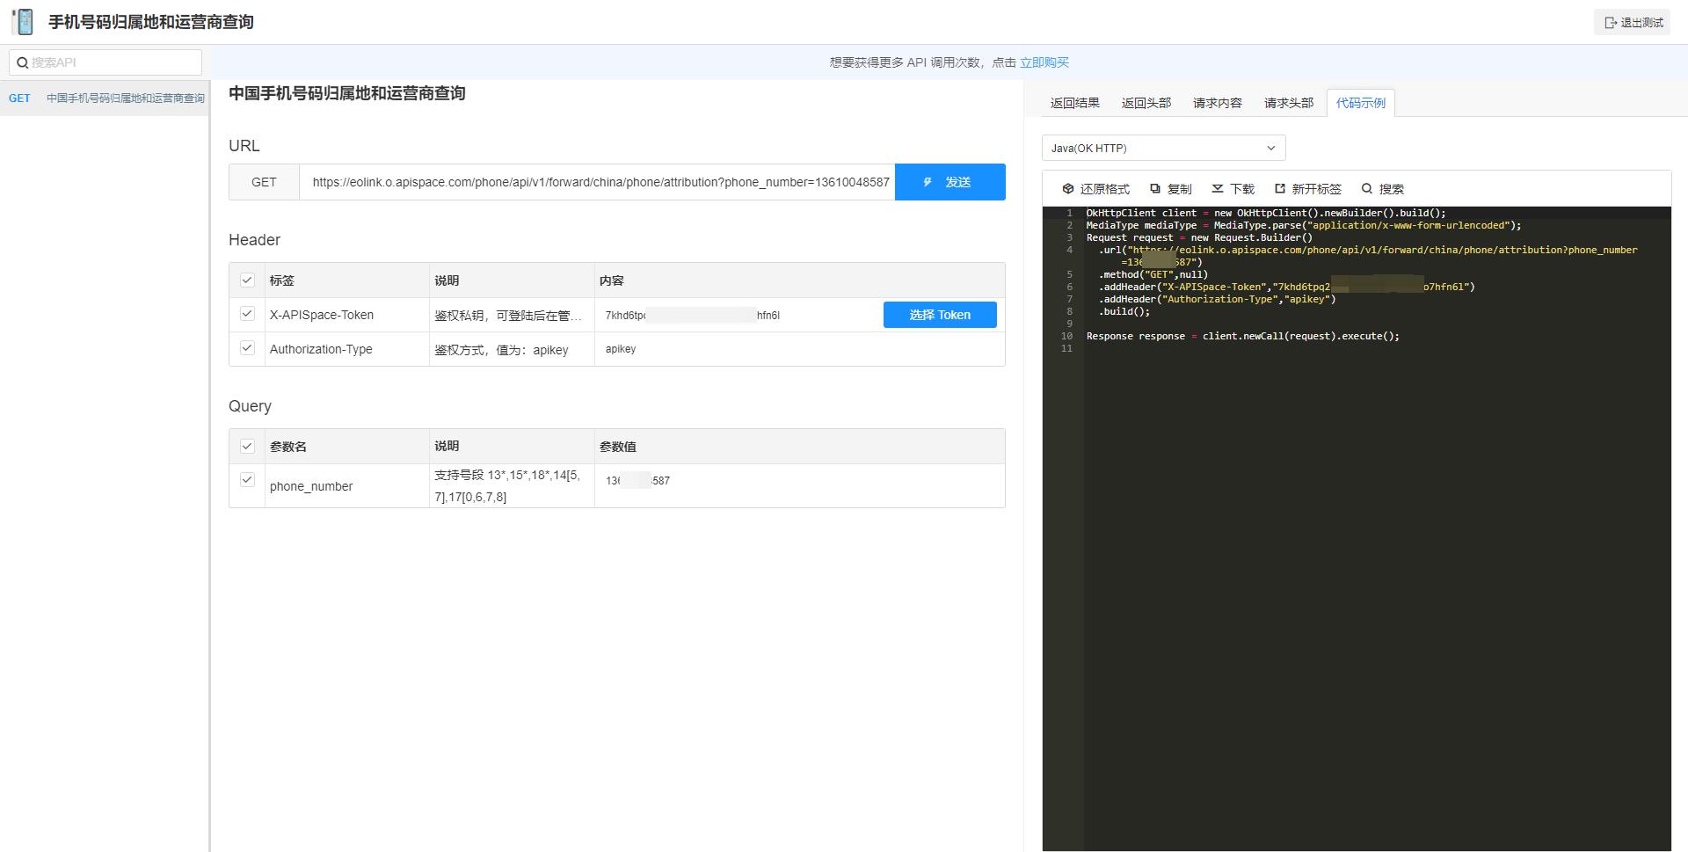The width and height of the screenshot is (1688, 852).
Task: Click the 退出测试 button at top right
Action: click(x=1633, y=21)
